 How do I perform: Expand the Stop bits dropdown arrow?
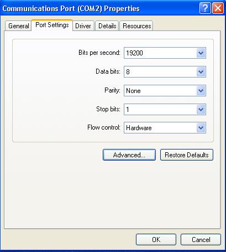click(201, 110)
